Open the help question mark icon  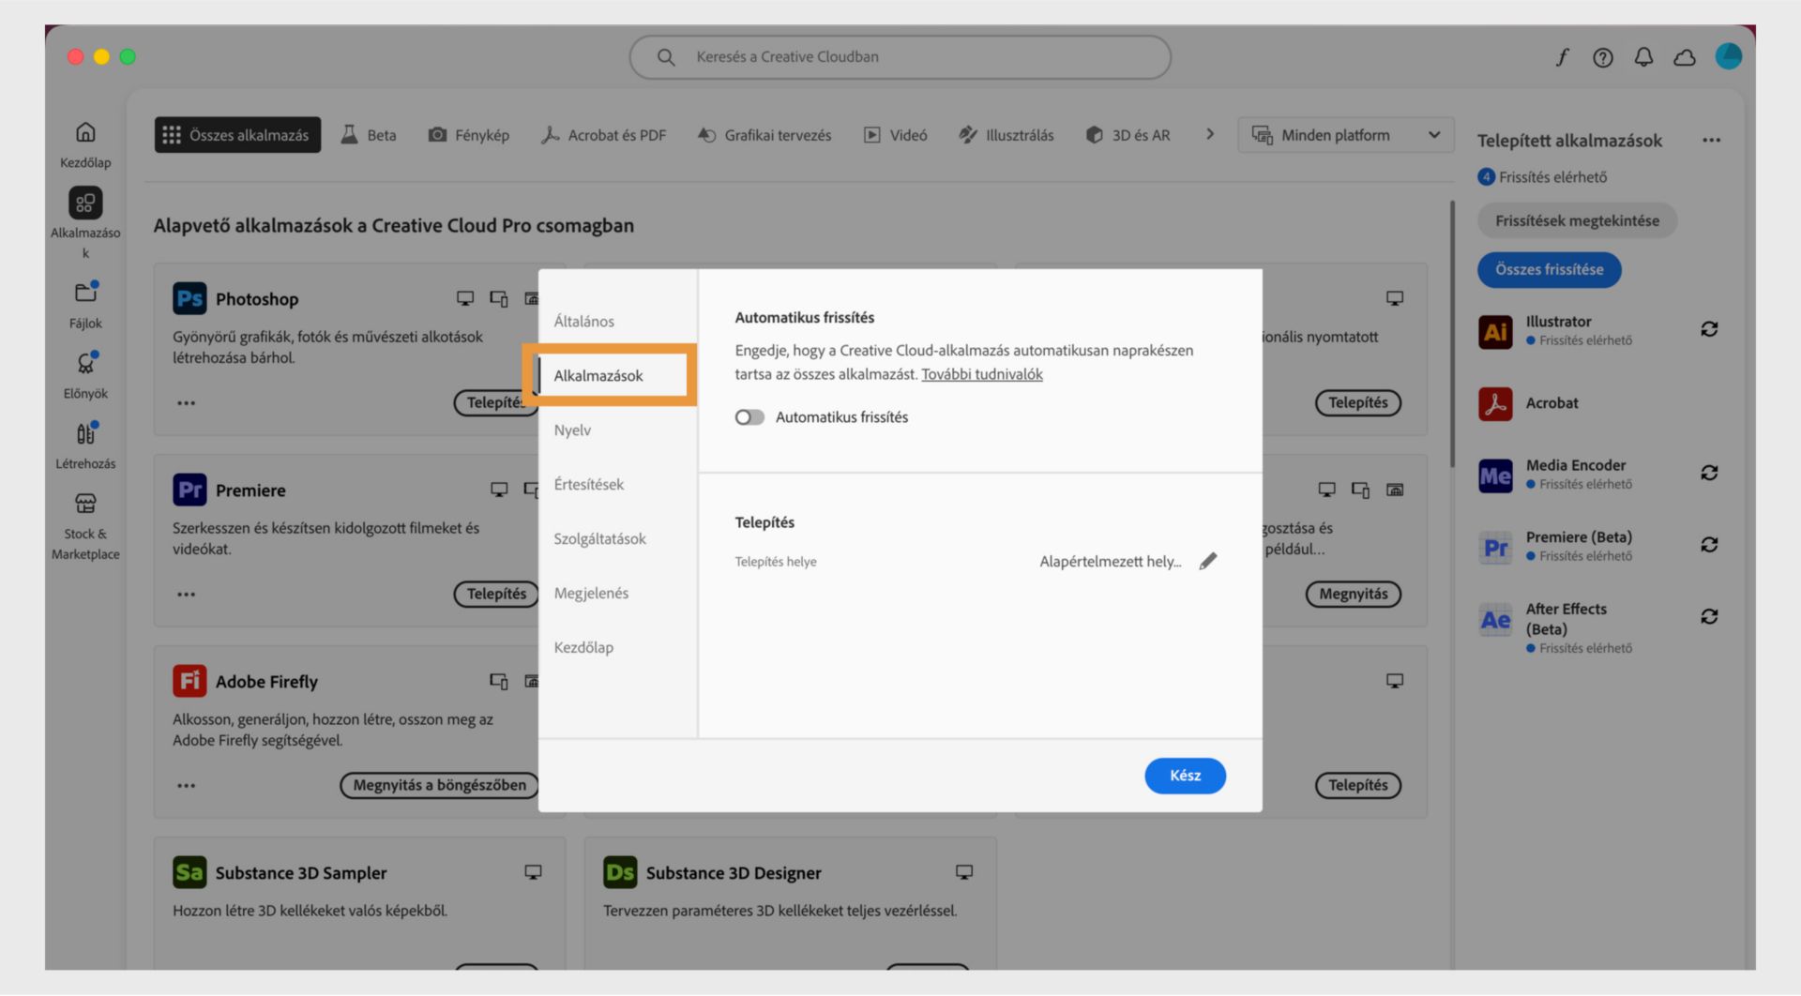tap(1603, 57)
